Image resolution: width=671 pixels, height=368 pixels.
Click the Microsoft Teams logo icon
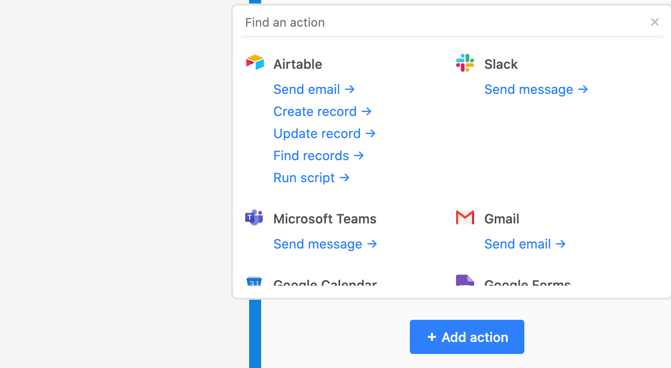click(254, 217)
